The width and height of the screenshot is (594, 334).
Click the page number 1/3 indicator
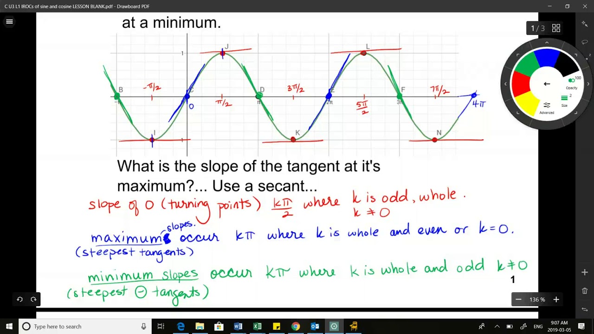537,28
